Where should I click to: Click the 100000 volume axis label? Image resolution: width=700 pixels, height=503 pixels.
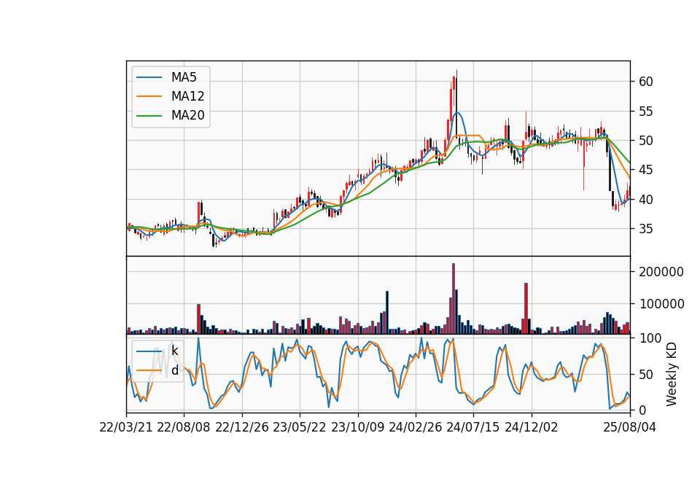click(661, 304)
